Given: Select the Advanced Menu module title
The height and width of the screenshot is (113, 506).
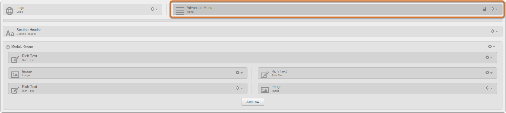Looking at the screenshot, I should point(199,8).
